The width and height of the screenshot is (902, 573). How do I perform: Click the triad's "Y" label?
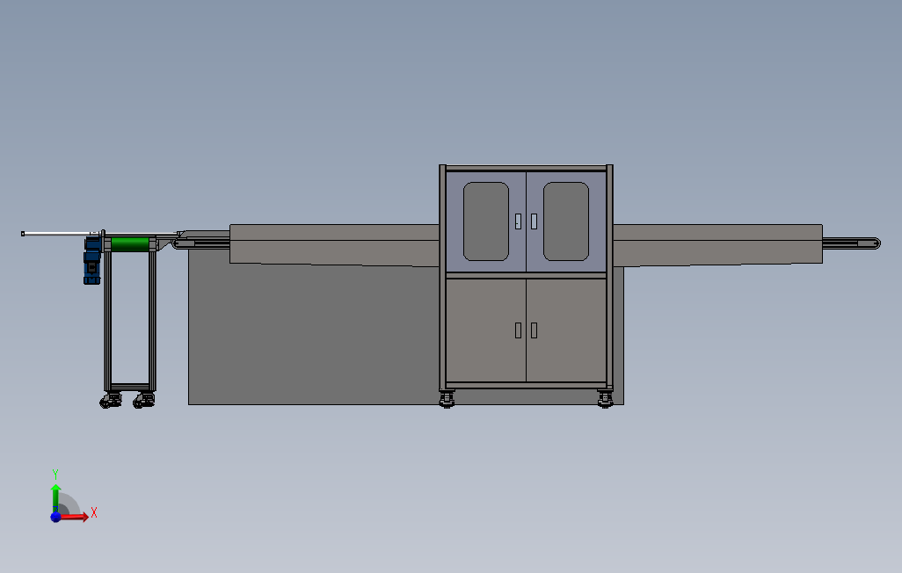(x=55, y=475)
